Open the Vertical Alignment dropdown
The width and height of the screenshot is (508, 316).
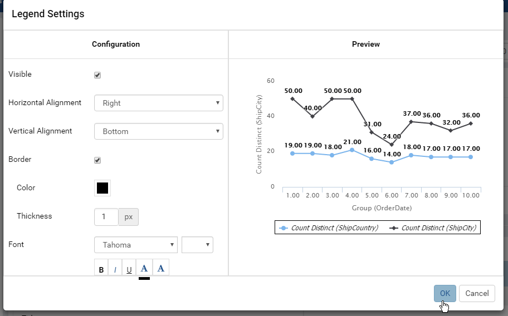click(158, 131)
